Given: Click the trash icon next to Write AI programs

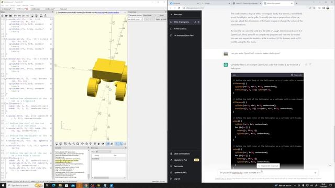Looking at the screenshot, I should 198,22.
